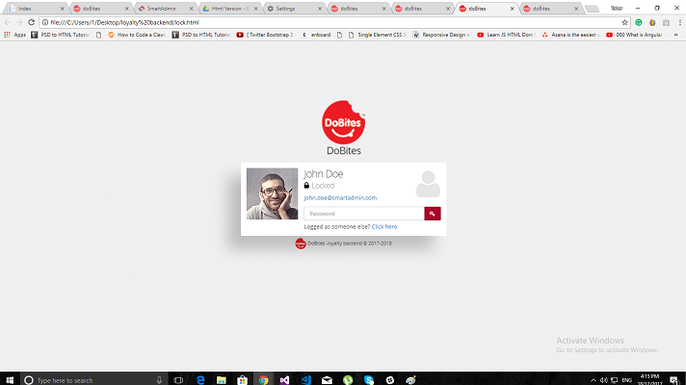This screenshot has height=385, width=686.
Task: Switch to the Index tab
Action: pos(36,9)
